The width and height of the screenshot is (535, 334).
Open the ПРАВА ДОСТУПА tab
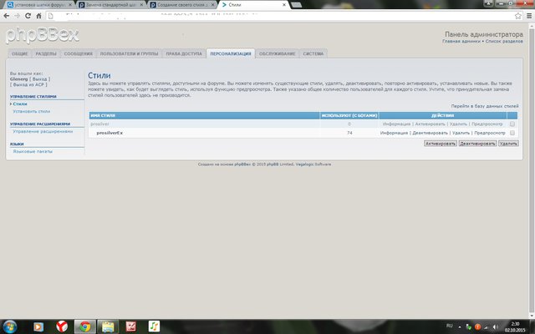(x=184, y=53)
